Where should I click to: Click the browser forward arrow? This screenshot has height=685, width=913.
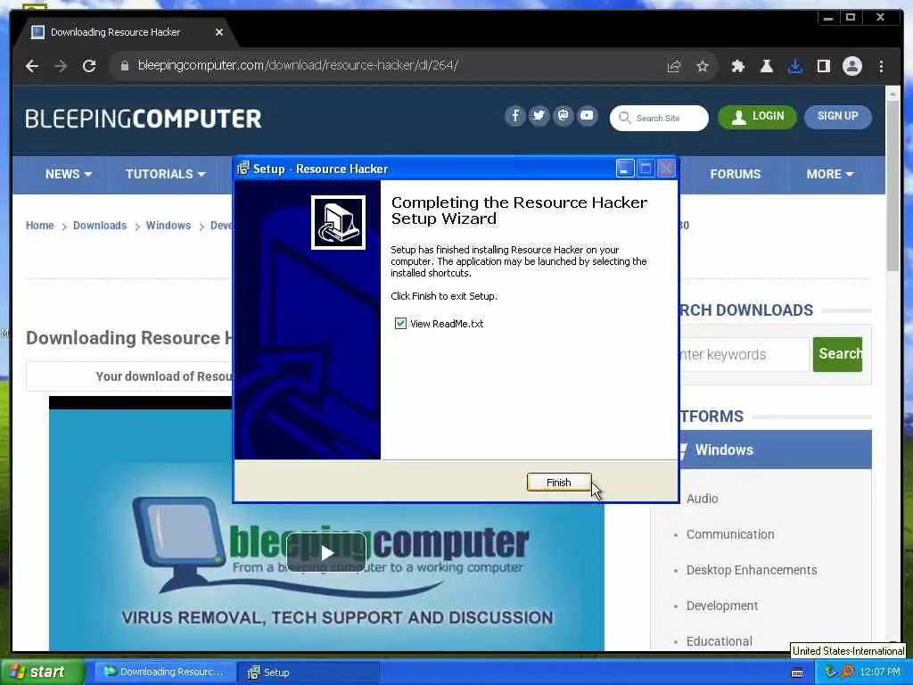pos(61,66)
